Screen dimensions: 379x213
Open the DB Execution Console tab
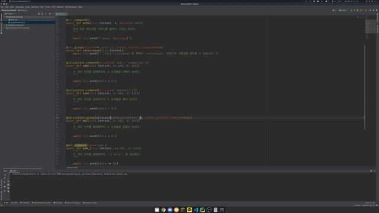[x=41, y=202]
